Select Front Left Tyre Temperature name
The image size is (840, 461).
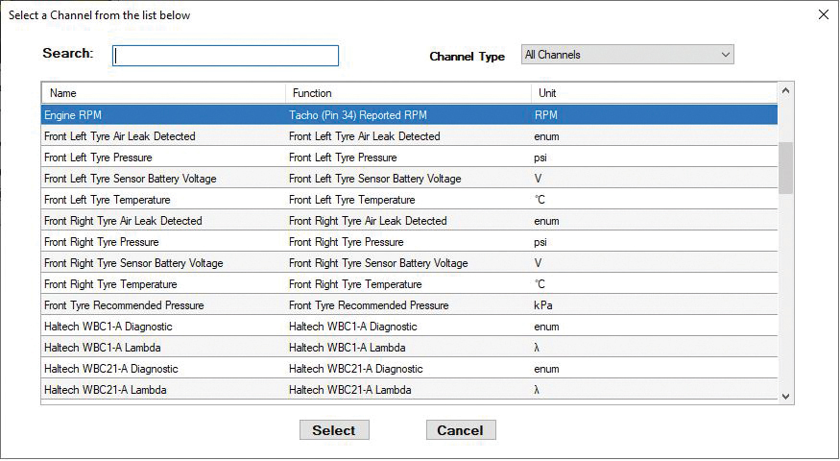[108, 200]
